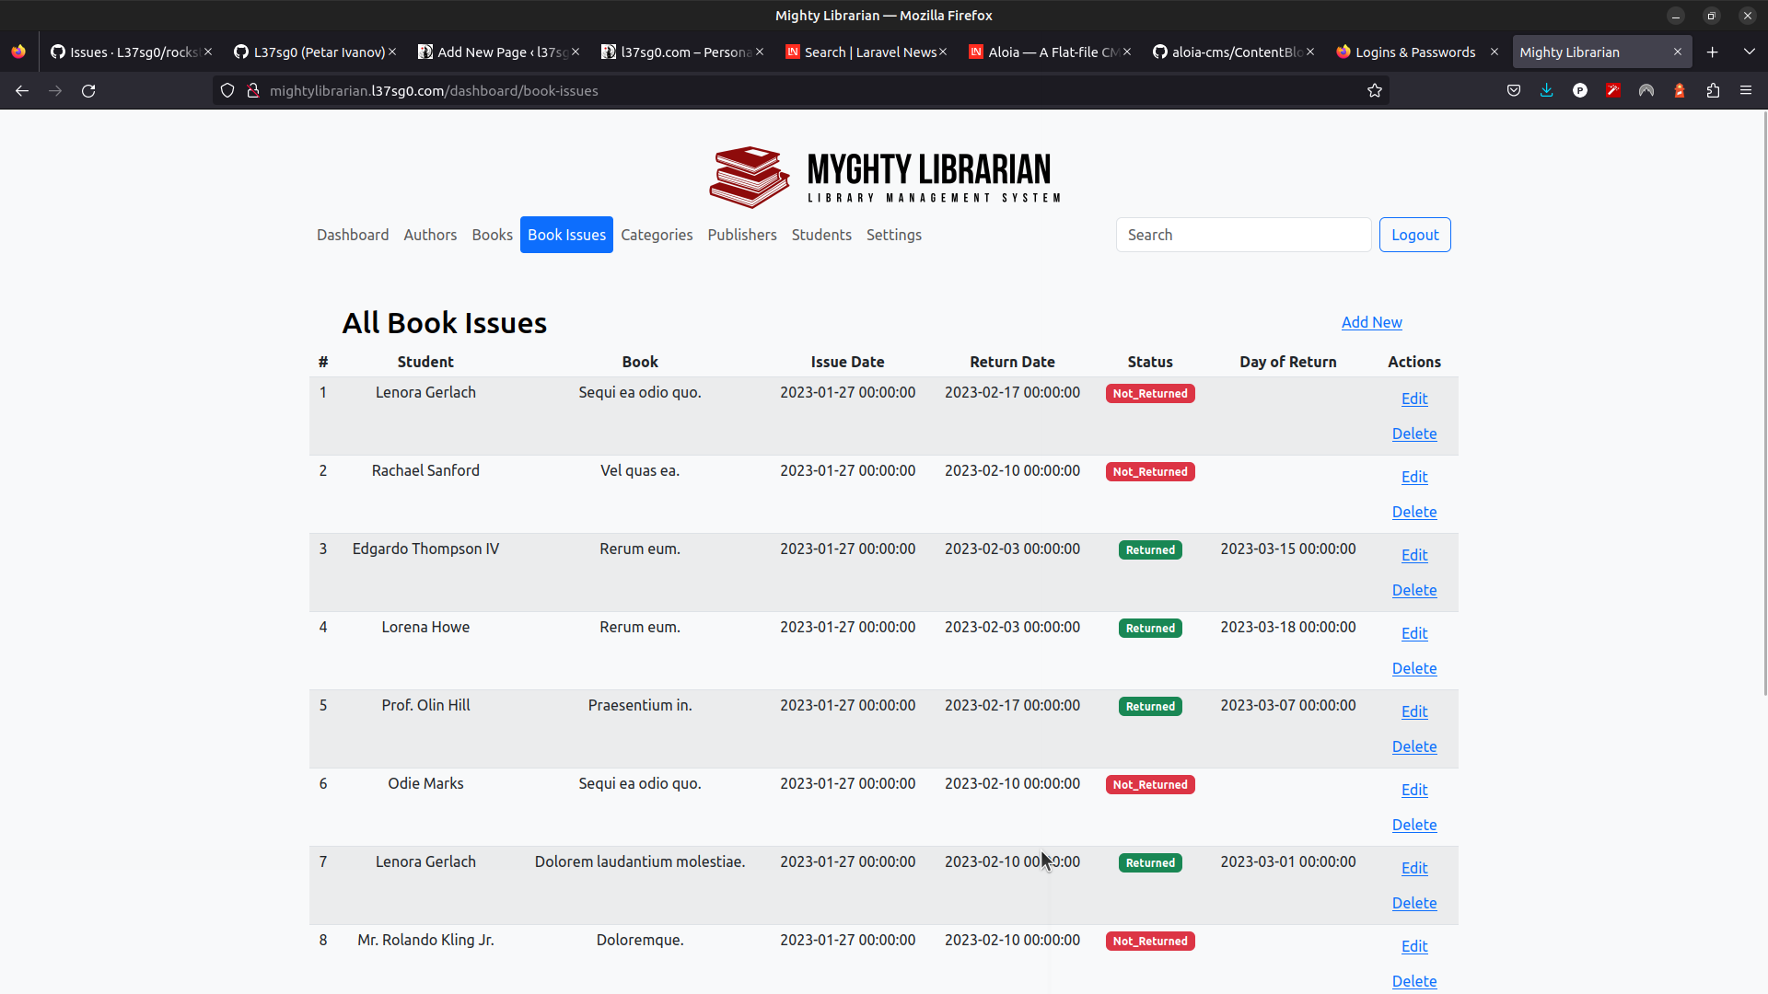Edit Mr. Rolando Kling Jr.'s book issue

pyautogui.click(x=1414, y=946)
